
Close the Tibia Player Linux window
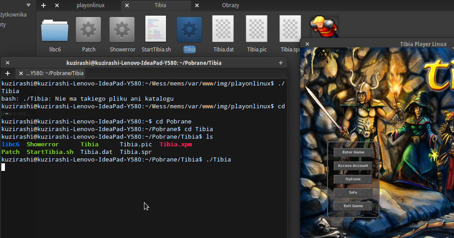[x=307, y=44]
